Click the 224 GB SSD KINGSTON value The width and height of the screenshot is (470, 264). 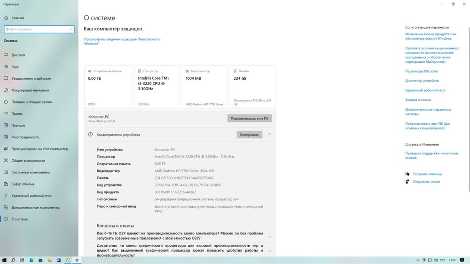coord(184,178)
